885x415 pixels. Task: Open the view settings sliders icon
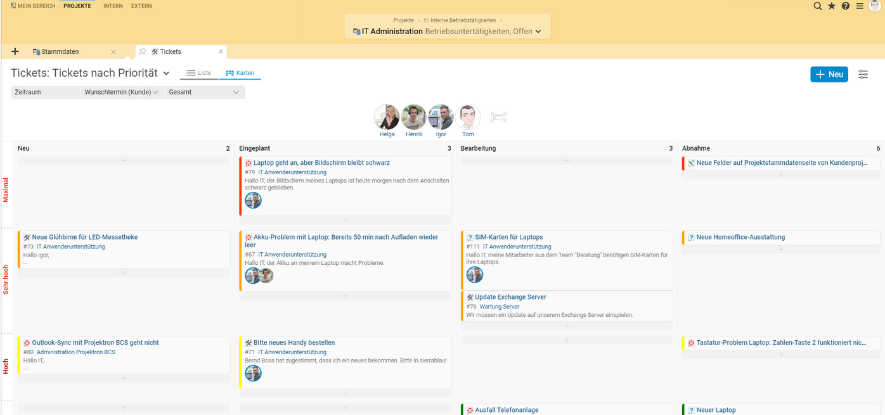click(863, 74)
